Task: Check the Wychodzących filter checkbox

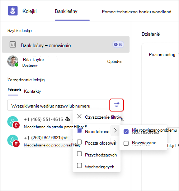Action: 79,165
